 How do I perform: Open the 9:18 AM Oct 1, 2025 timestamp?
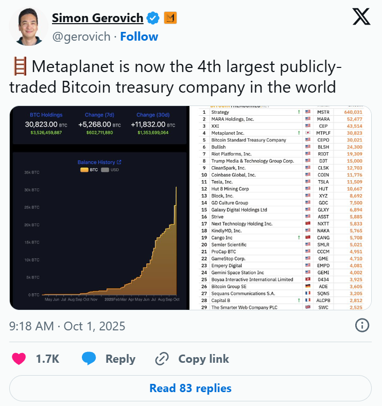click(67, 326)
